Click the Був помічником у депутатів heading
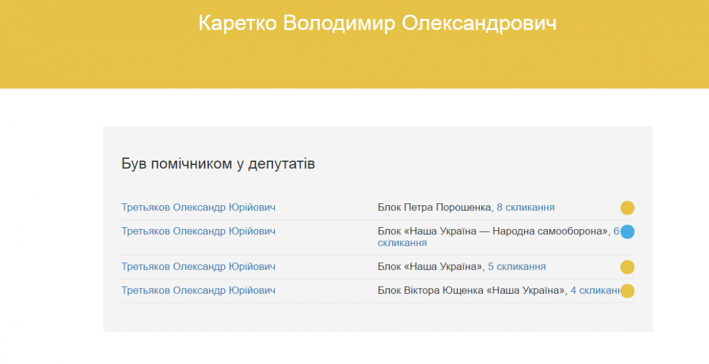This screenshot has height=364, width=709. point(218,164)
